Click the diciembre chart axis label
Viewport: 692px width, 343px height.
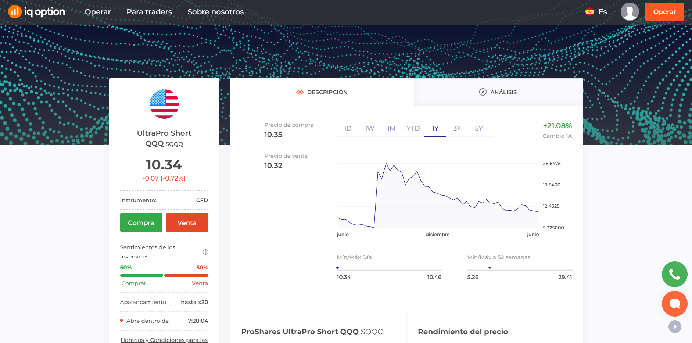point(437,234)
